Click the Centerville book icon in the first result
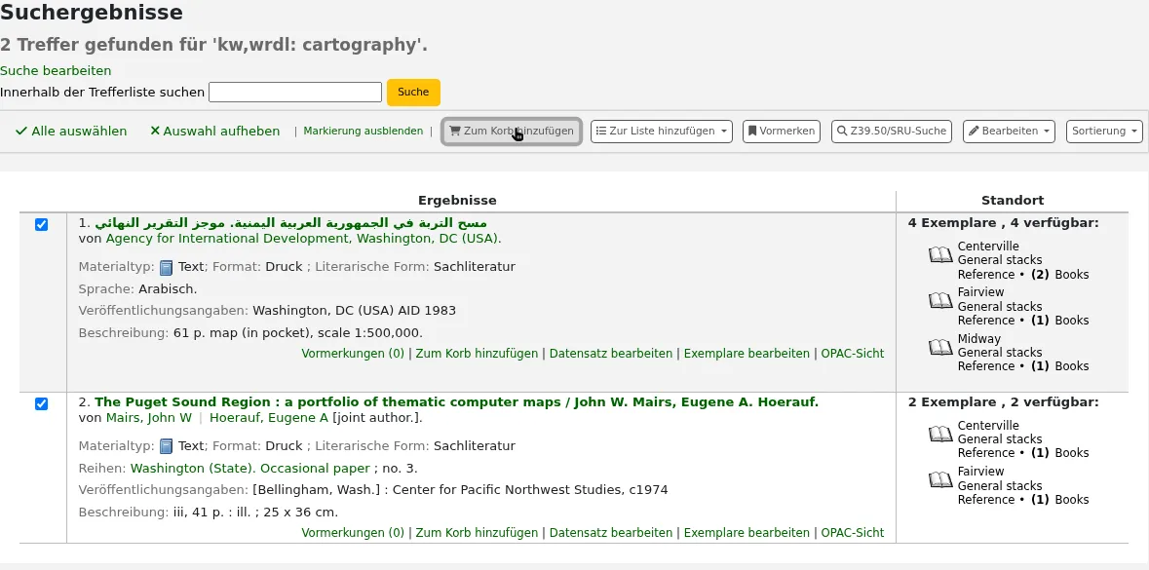This screenshot has height=570, width=1149. [x=940, y=254]
